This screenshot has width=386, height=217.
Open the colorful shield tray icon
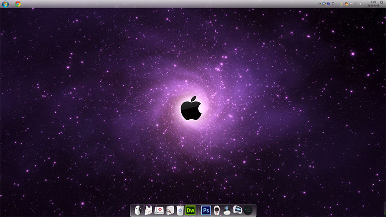pos(341,3)
